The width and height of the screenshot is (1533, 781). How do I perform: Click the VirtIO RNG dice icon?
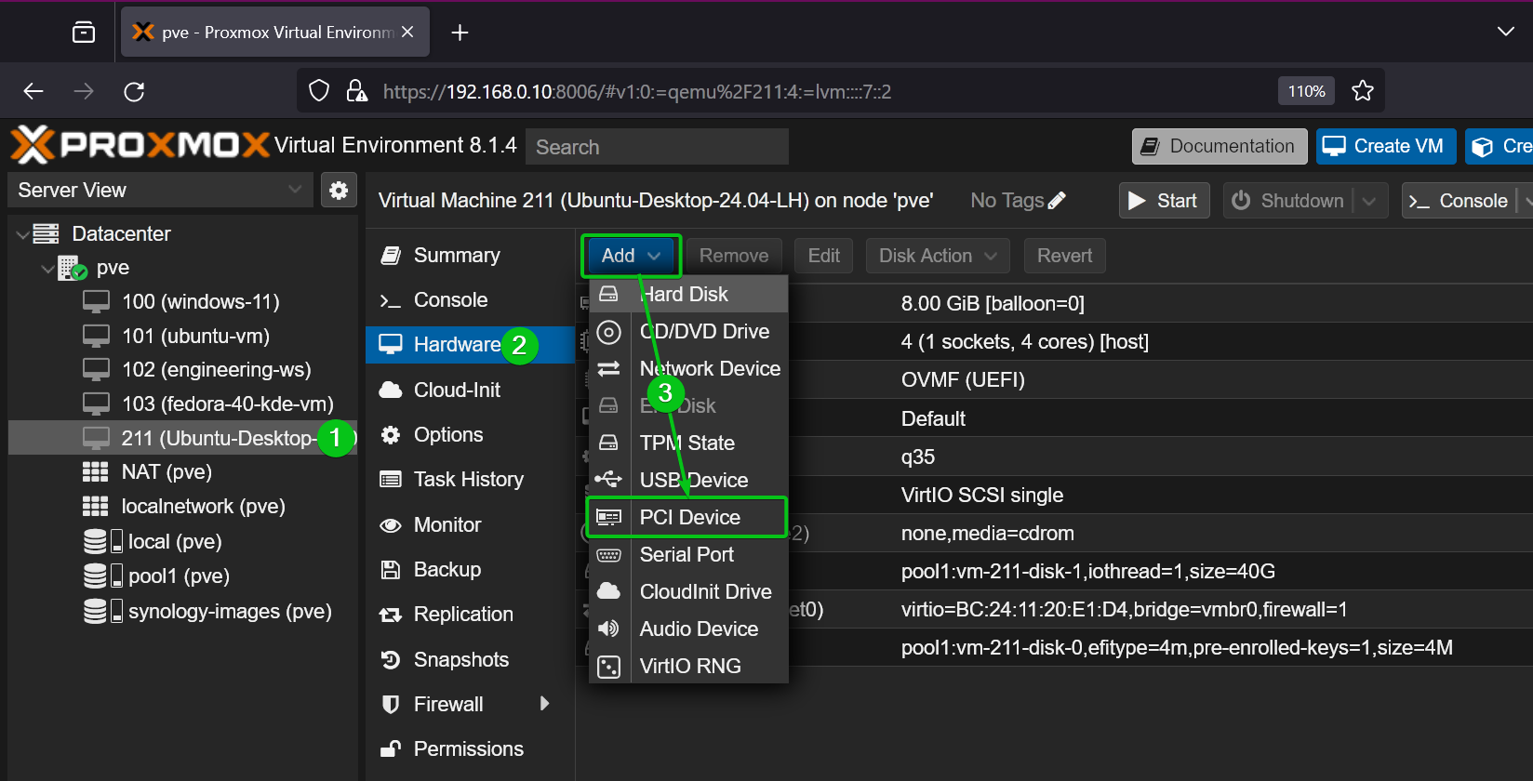point(608,667)
